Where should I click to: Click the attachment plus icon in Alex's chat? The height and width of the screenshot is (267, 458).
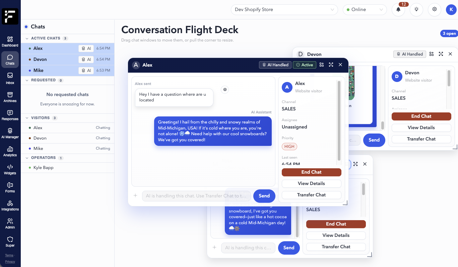pyautogui.click(x=135, y=196)
